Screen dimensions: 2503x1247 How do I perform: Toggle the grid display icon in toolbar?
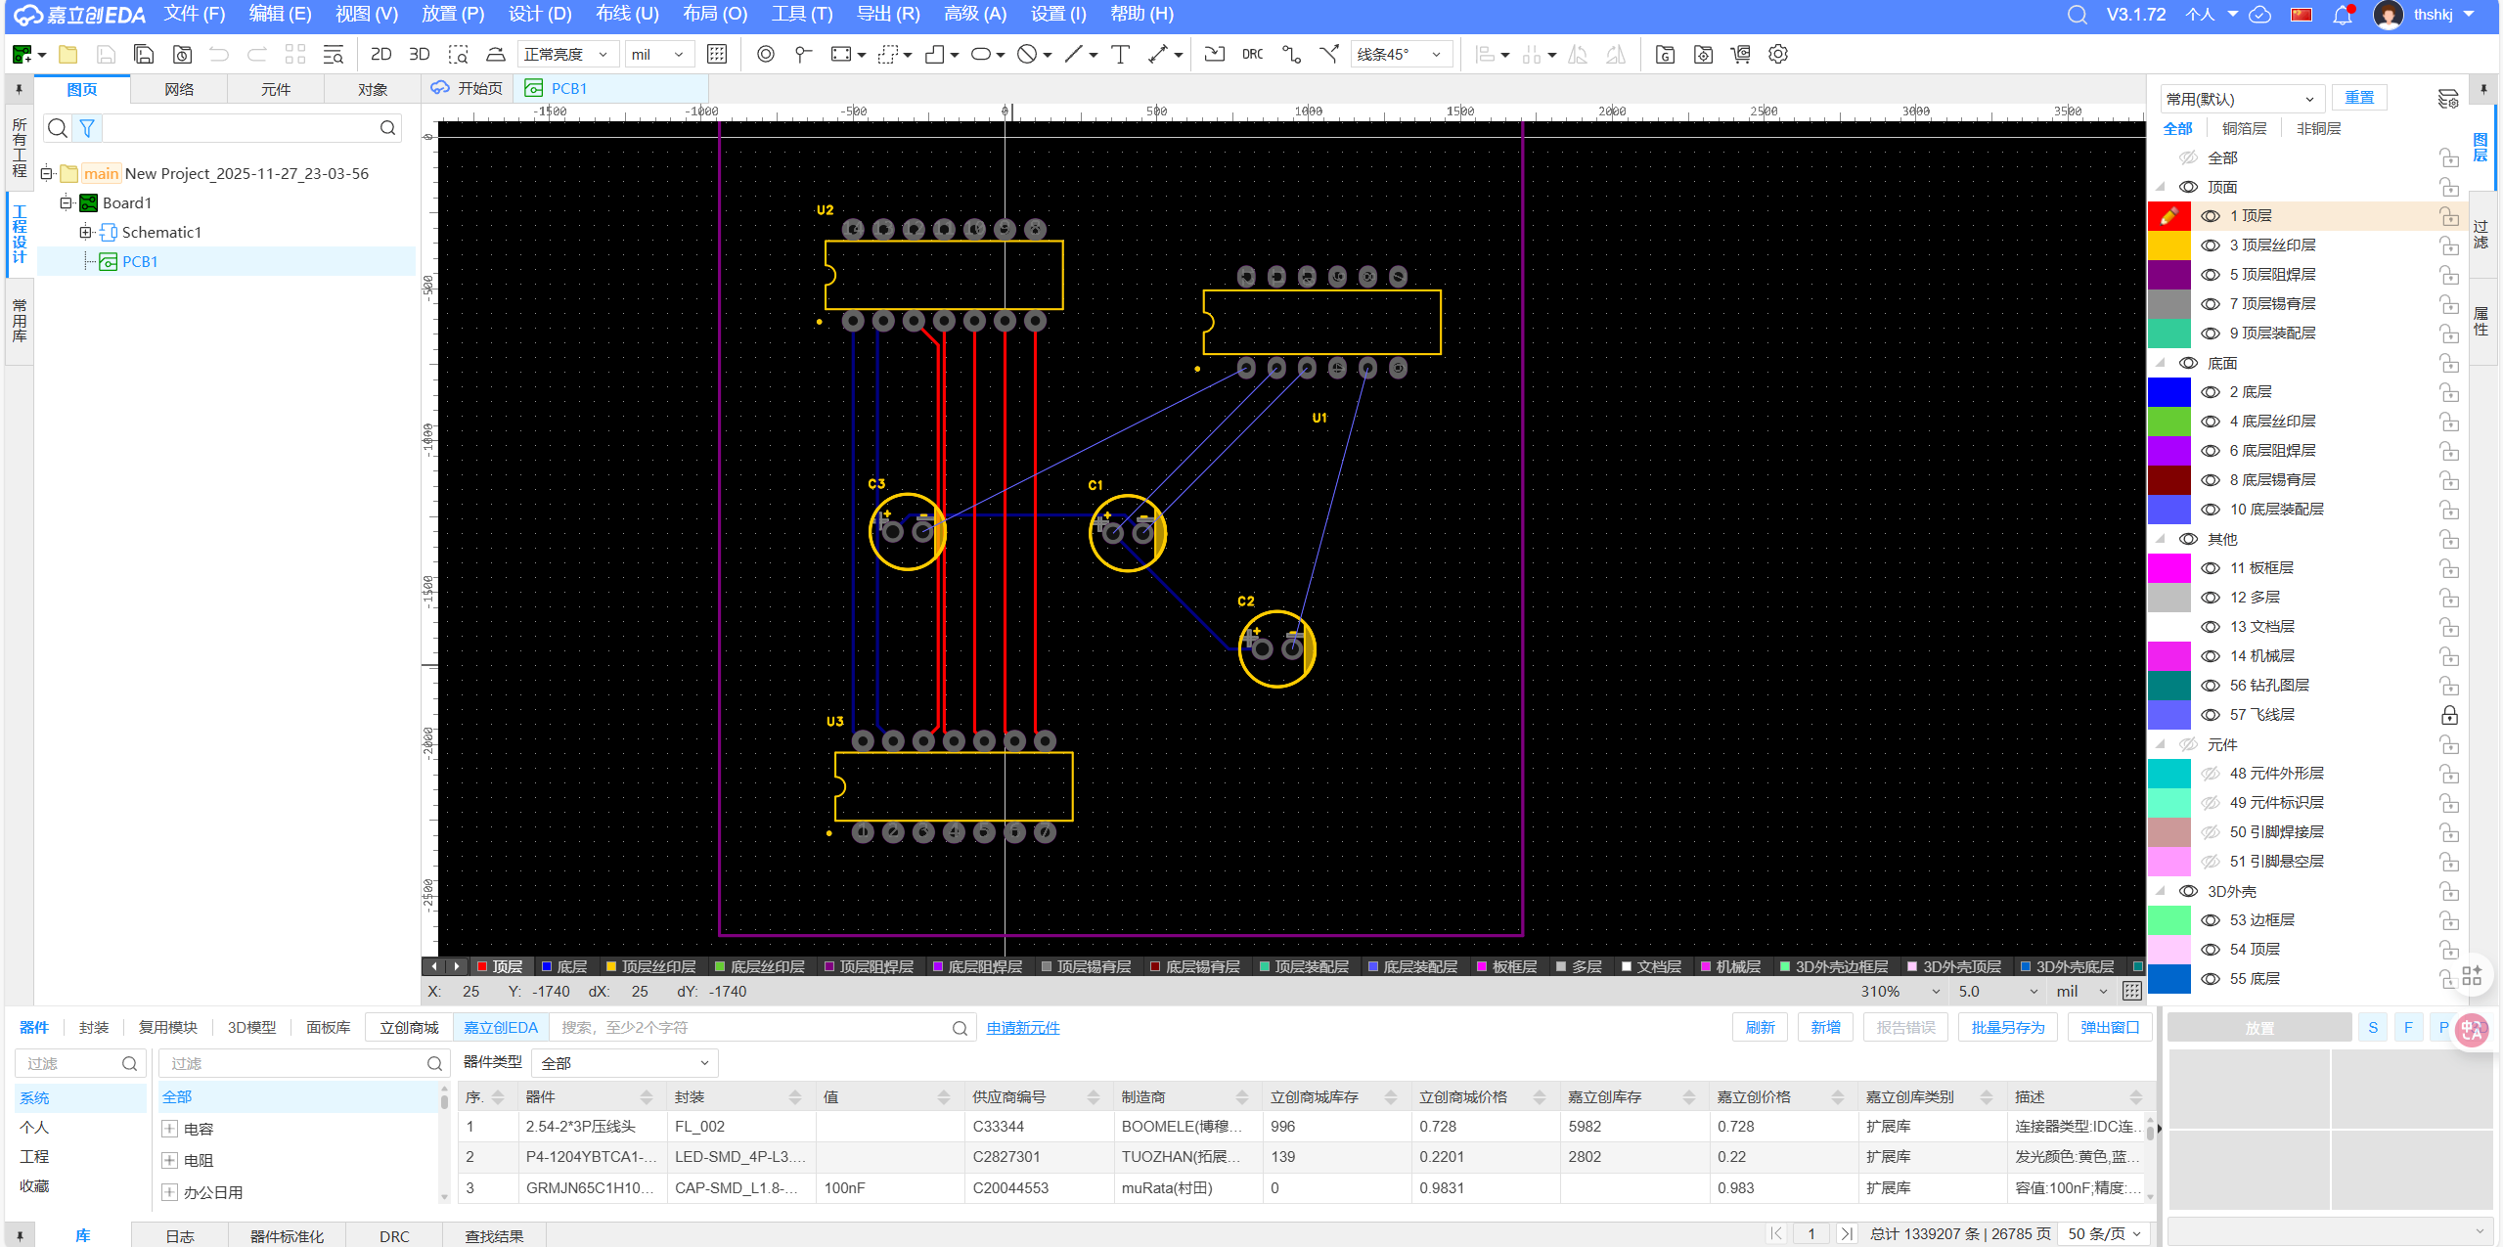[717, 54]
